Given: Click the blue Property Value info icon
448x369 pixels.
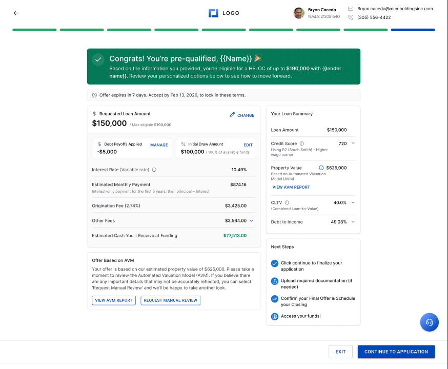Looking at the screenshot, I should pos(321,168).
